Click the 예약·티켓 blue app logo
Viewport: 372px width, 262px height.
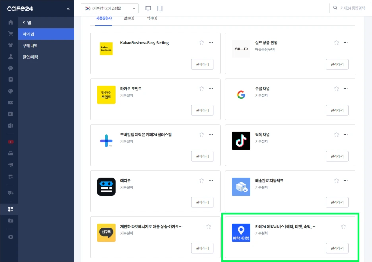pyautogui.click(x=241, y=233)
